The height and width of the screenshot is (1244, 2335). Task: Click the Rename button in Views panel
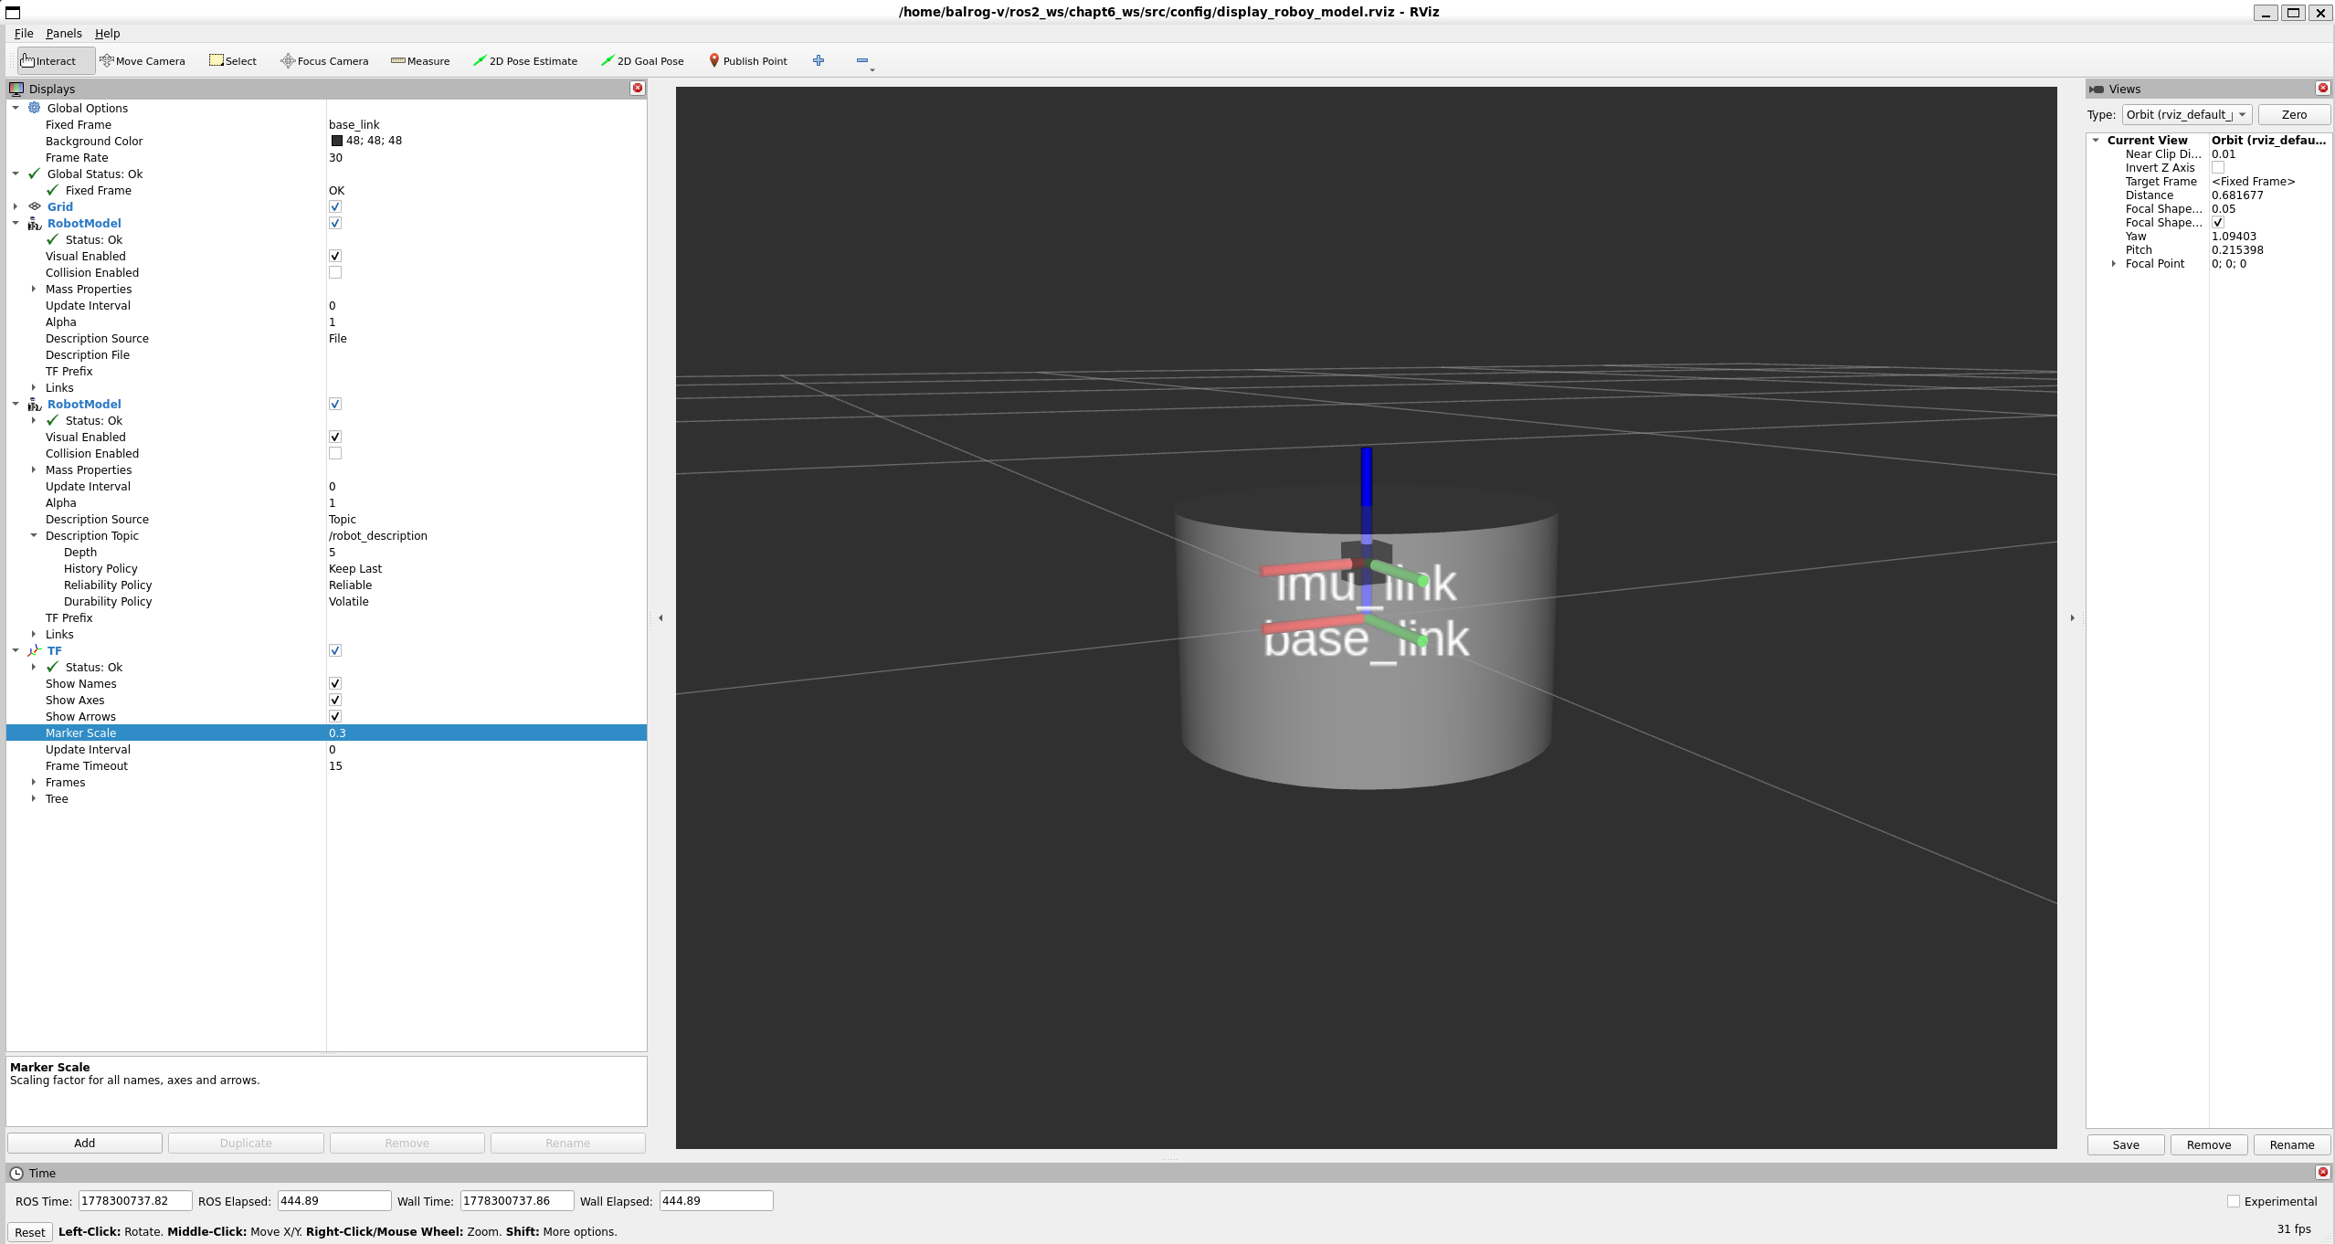pos(2292,1144)
